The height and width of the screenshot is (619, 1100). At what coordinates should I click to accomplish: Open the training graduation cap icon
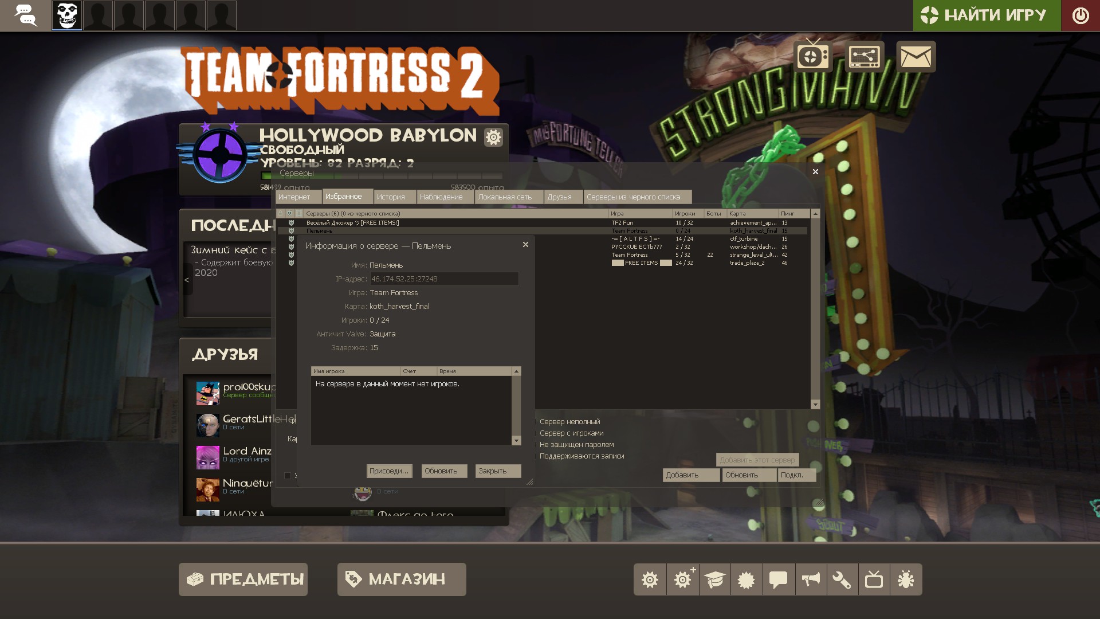(714, 579)
